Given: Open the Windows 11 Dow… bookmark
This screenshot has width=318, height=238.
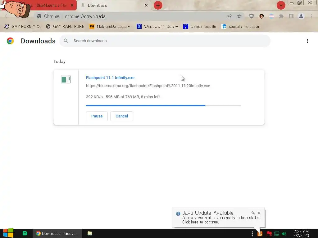Looking at the screenshot, I should (x=157, y=27).
